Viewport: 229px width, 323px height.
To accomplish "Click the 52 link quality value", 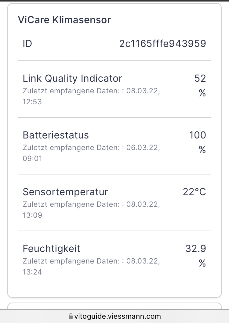I will point(200,78).
